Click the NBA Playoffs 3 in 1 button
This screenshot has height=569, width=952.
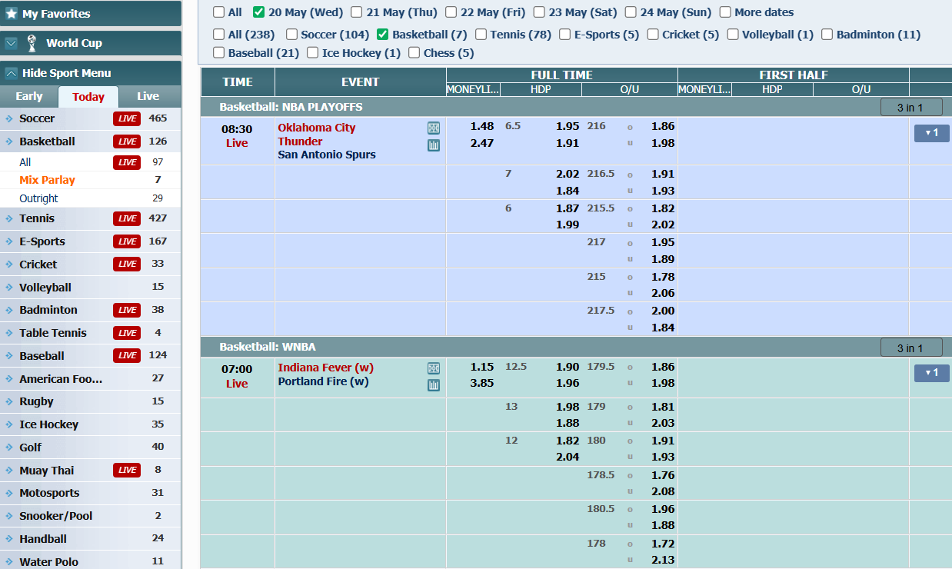pyautogui.click(x=911, y=108)
